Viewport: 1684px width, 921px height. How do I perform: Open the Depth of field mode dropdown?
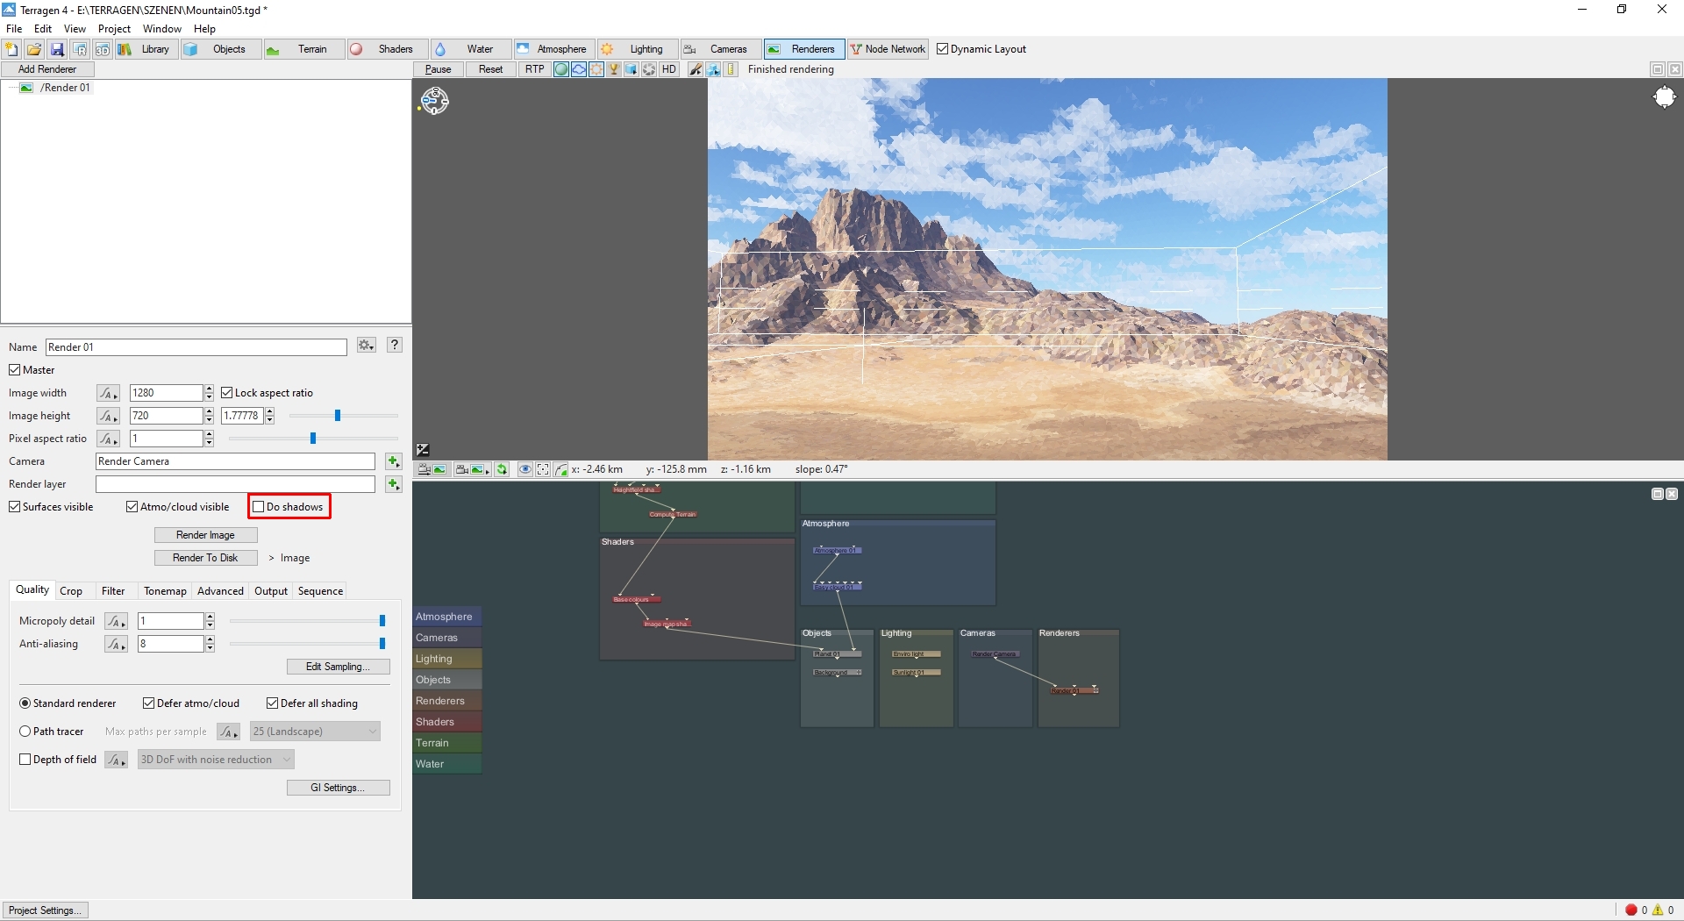(216, 760)
